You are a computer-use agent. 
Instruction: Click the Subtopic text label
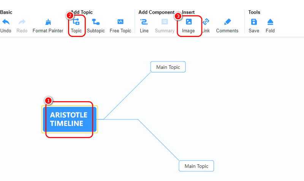[x=96, y=31]
